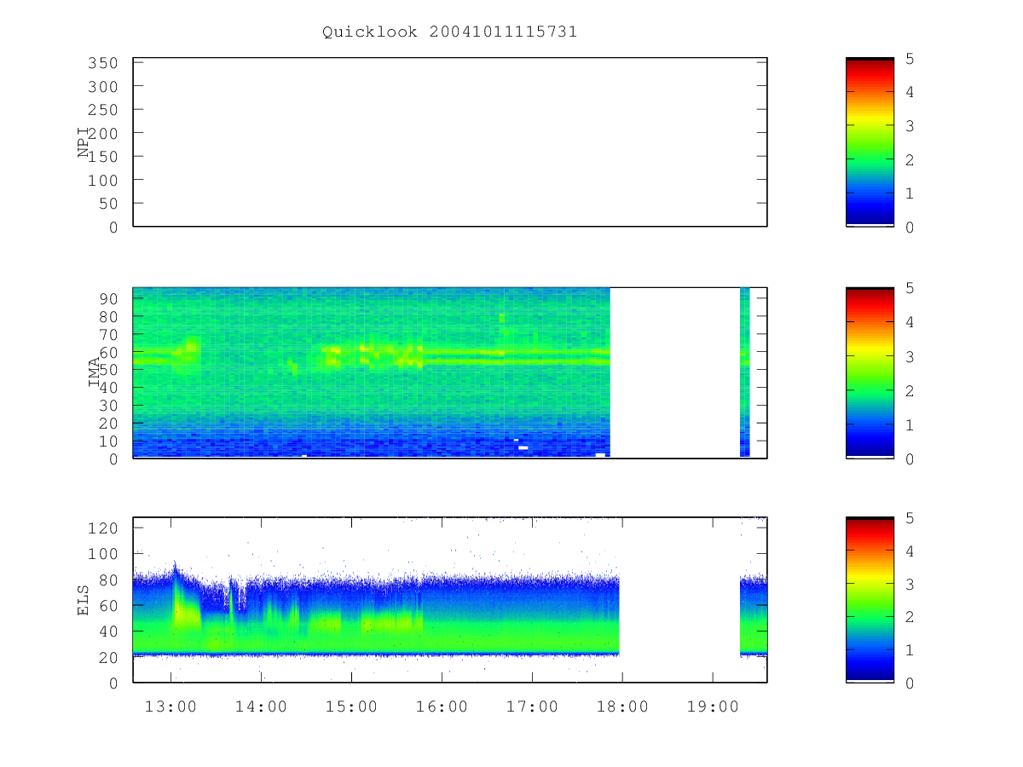Screen dimensions: 1023x767
Task: Click the 14:00 time tick label
Action: (x=262, y=706)
